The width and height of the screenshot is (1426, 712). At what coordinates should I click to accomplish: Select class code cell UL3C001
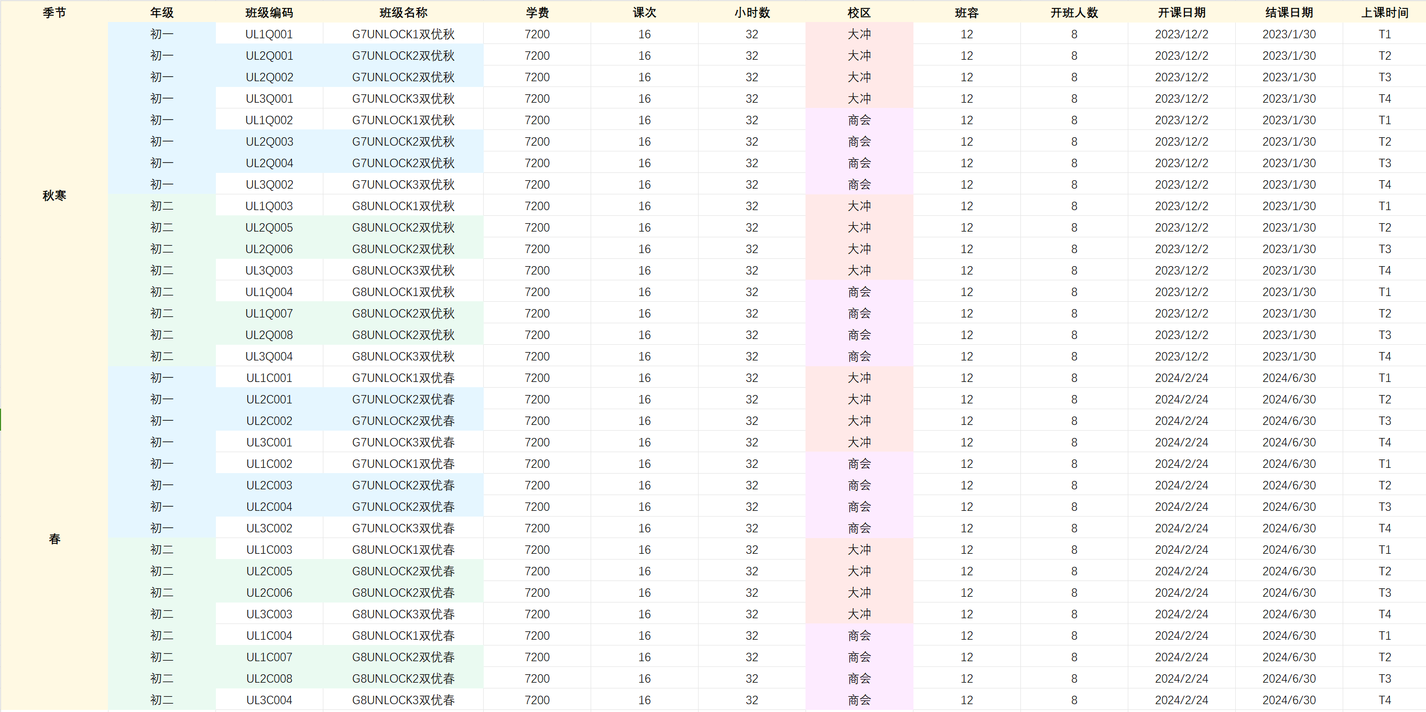[269, 442]
